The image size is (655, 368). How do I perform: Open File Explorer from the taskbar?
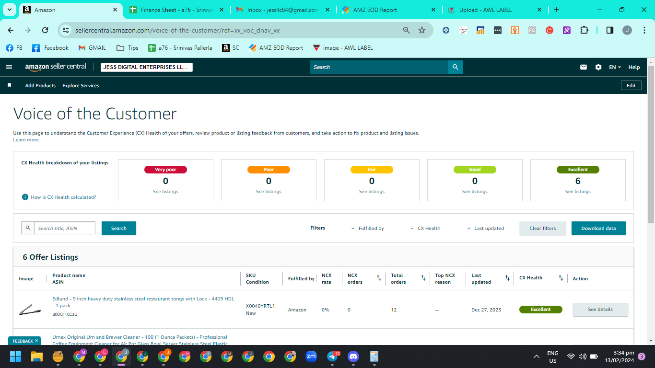37,356
